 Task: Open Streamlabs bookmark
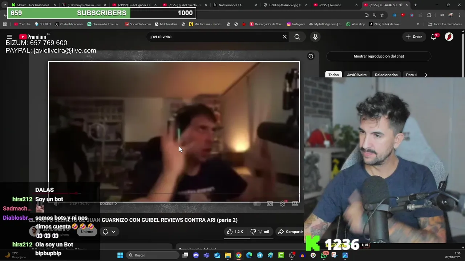point(104,24)
